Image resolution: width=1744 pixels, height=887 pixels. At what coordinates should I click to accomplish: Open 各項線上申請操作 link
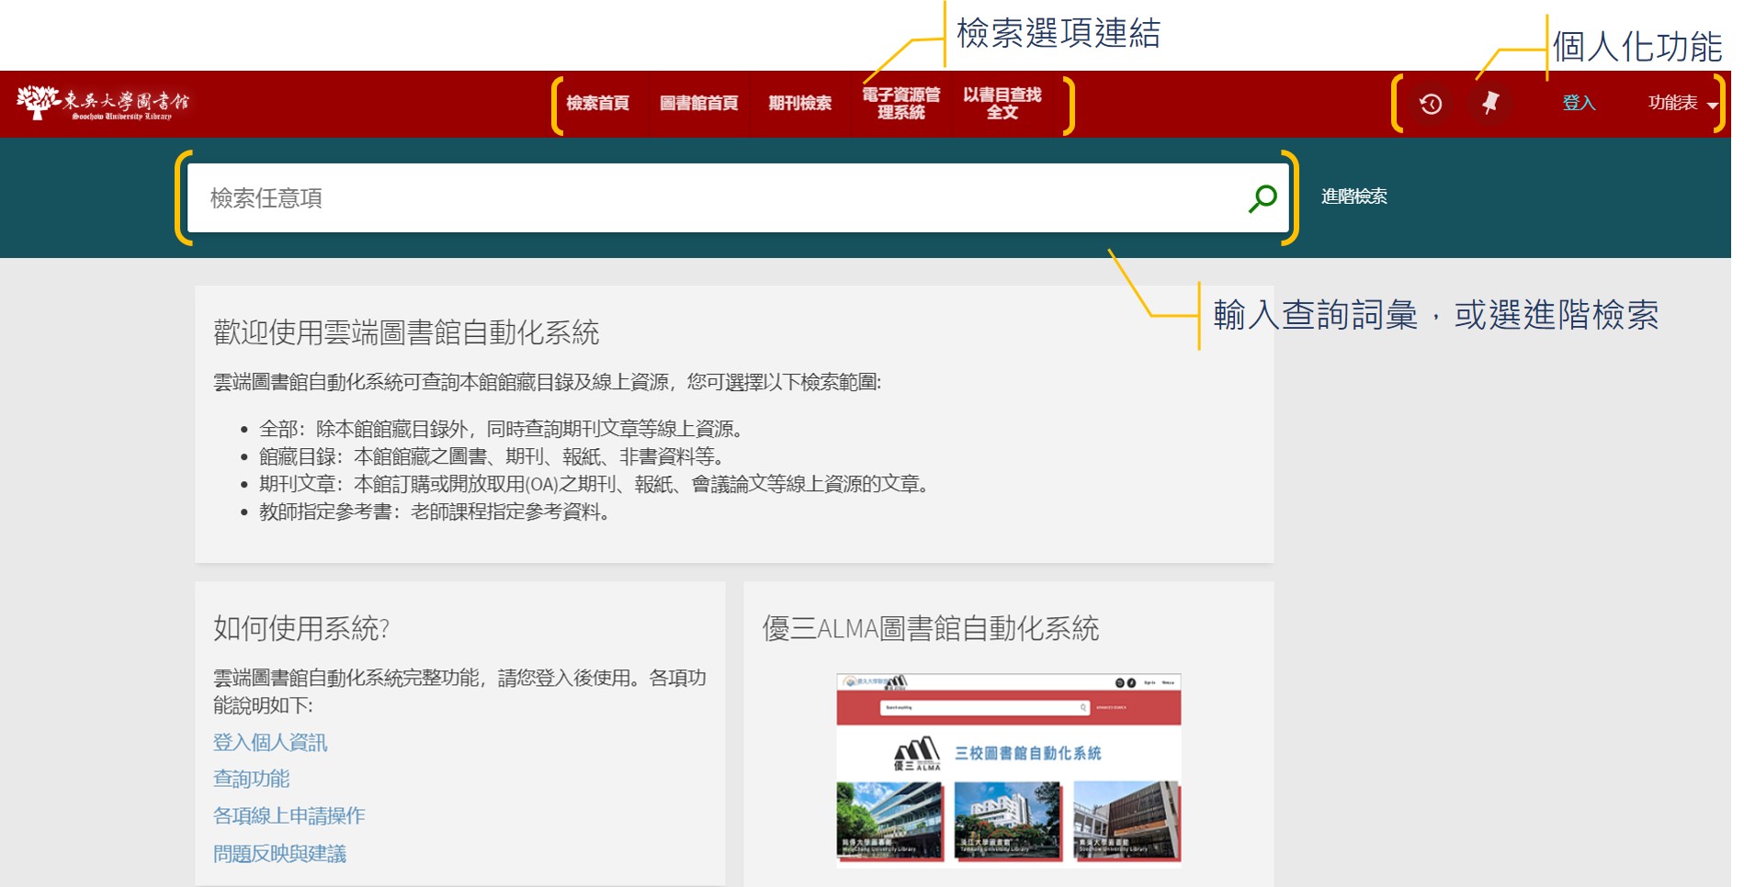(289, 816)
